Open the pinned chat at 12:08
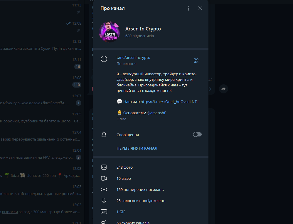 click(42, 27)
